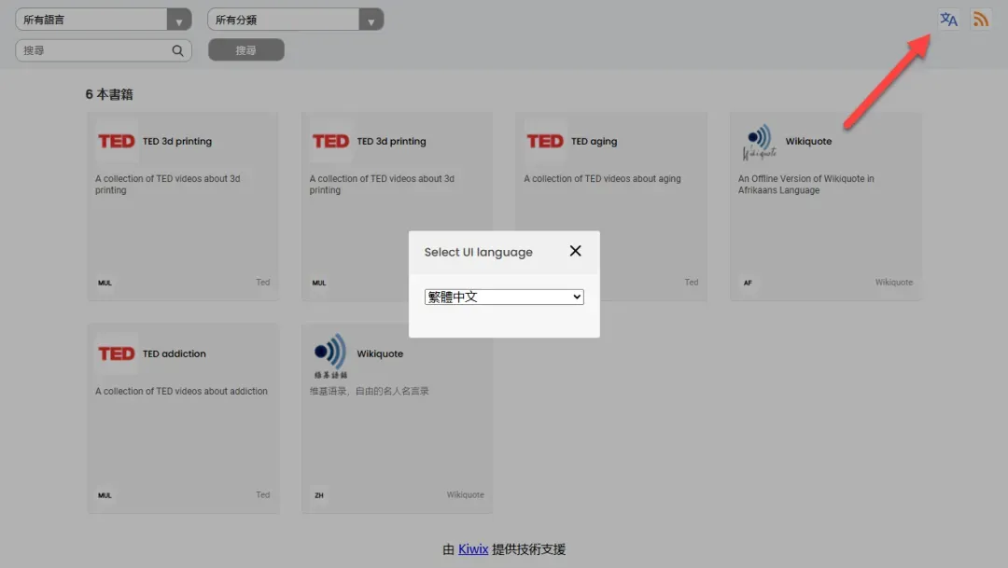The image size is (1008, 568).
Task: Select the MUL tag on TED addiction card
Action: (105, 495)
